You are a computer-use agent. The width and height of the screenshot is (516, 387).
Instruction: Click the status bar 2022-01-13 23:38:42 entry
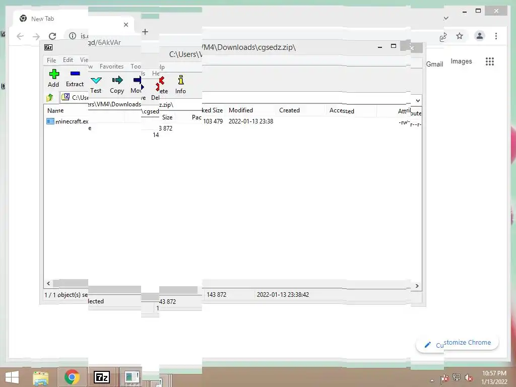(x=283, y=294)
